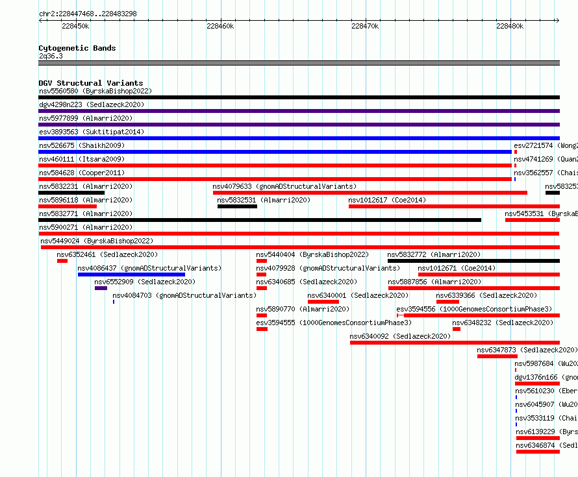This screenshot has width=578, height=477.
Task: Click the black bar under nsv5832231
Action: [x=71, y=193]
